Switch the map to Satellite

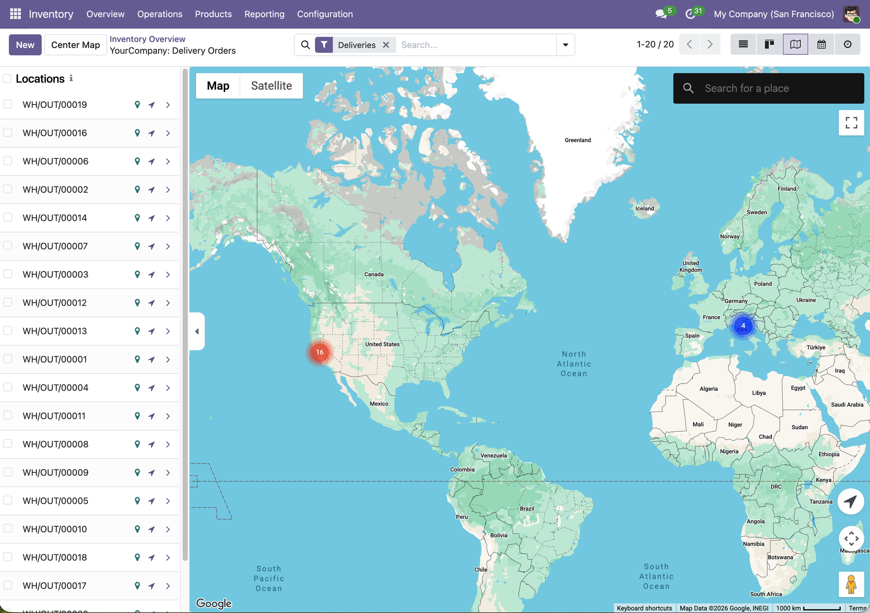coord(271,86)
